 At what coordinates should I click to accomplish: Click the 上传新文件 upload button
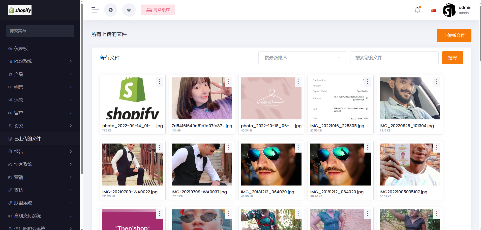coord(454,35)
